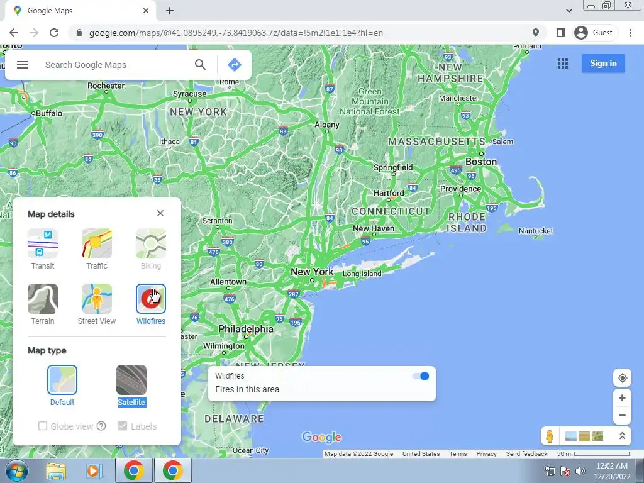The height and width of the screenshot is (483, 644).
Task: Open Directions with the blue arrow icon
Action: pos(234,65)
